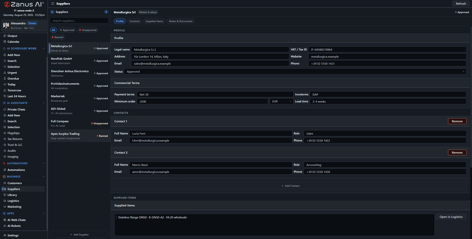The height and width of the screenshot is (239, 472).
Task: Open the Logistics truck icon
Action: [x=5, y=201]
